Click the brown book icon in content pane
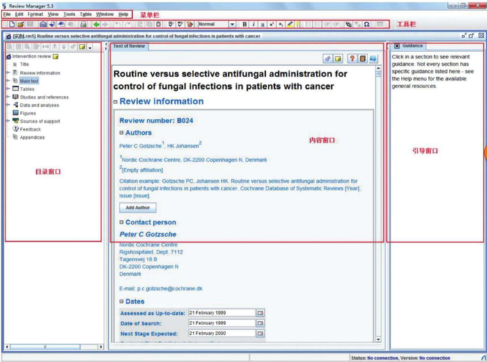Image resolution: width=487 pixels, height=362 pixels. (x=362, y=58)
